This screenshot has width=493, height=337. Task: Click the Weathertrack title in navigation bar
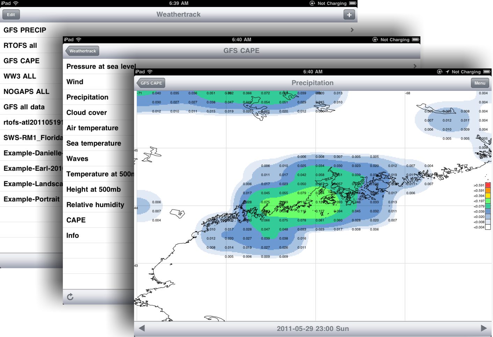tap(178, 14)
